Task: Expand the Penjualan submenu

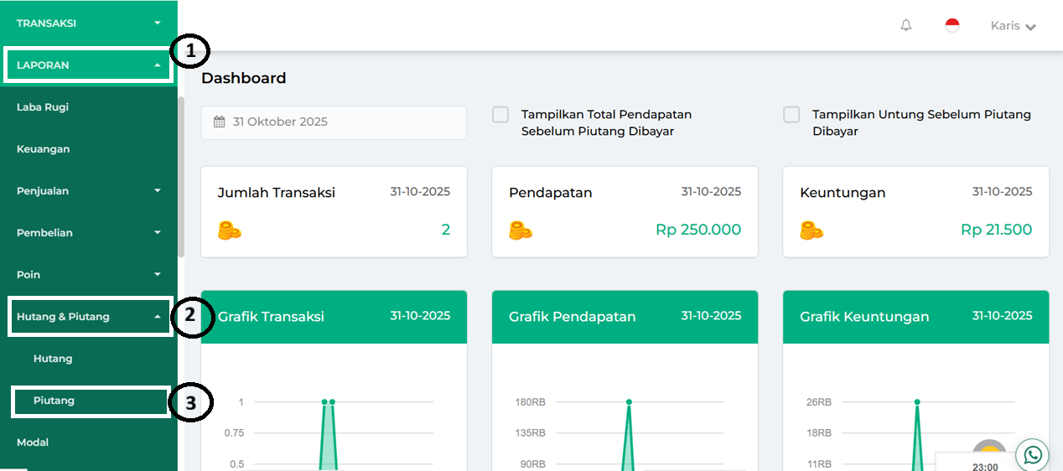Action: [x=88, y=191]
